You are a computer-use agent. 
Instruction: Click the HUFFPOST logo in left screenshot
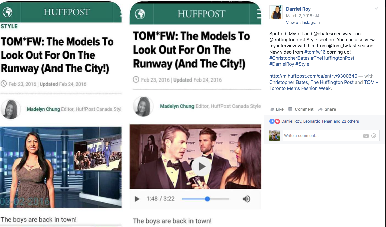[67, 12]
